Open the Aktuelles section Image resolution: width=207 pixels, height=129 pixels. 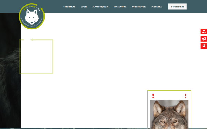click(x=120, y=7)
